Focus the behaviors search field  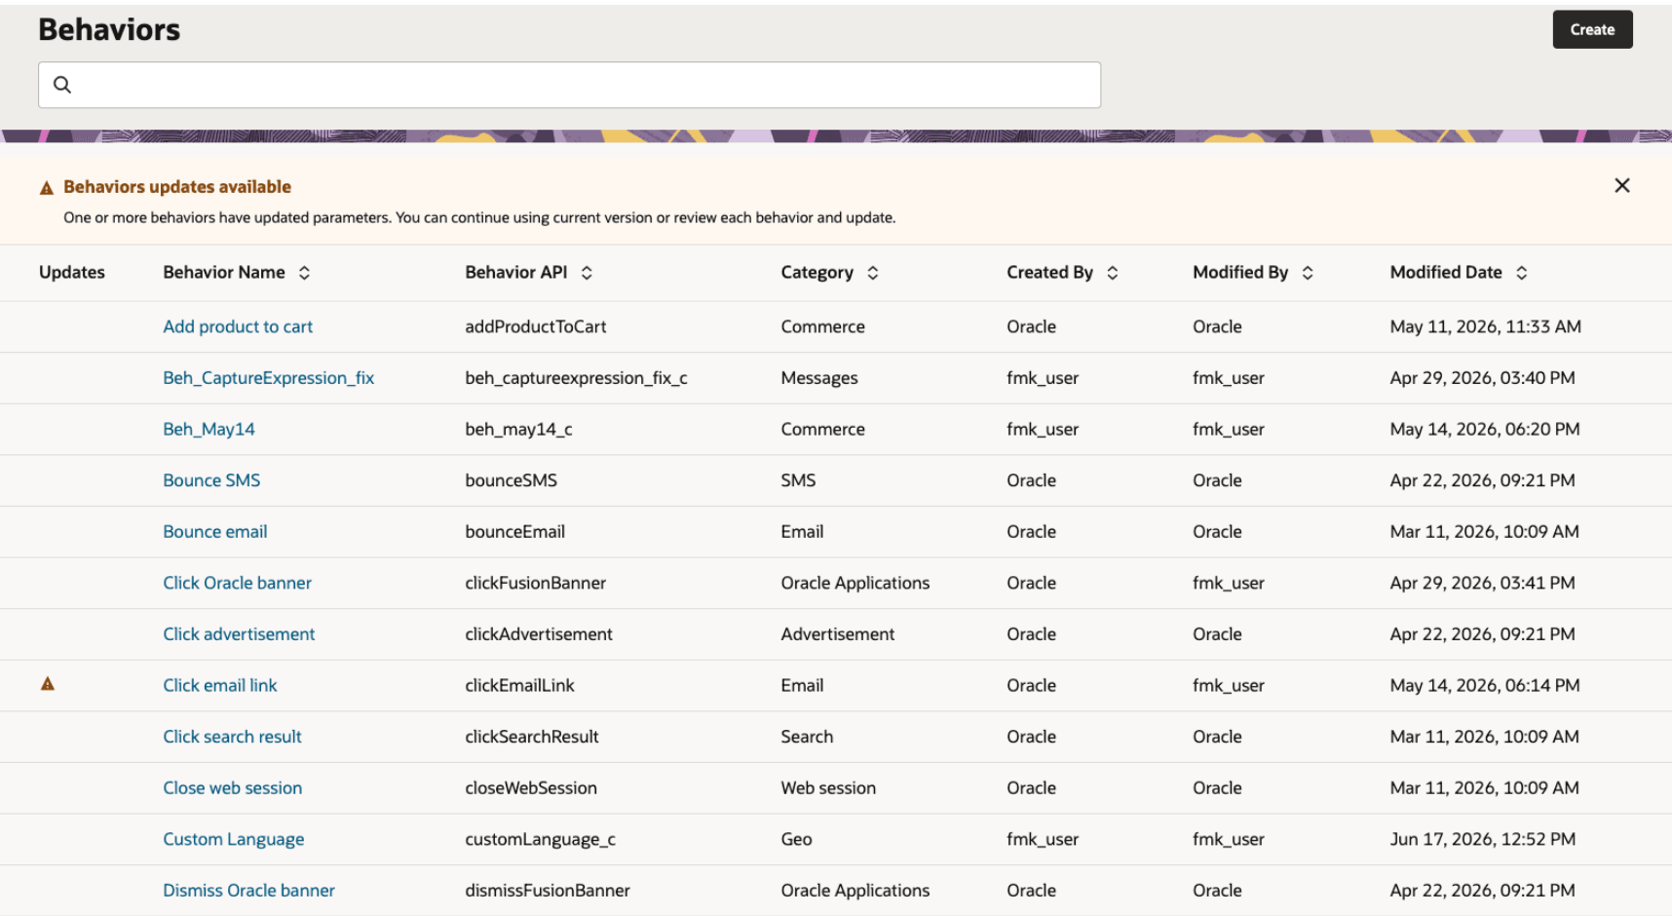pos(569,85)
